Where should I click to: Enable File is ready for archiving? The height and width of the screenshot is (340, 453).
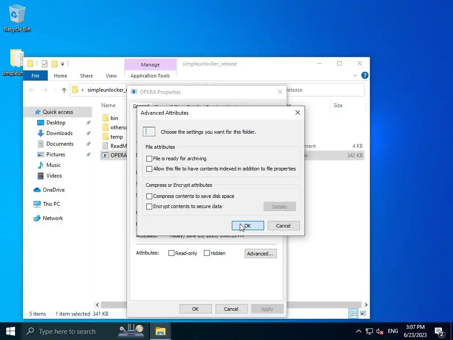[149, 159]
